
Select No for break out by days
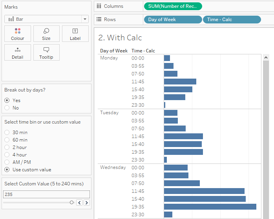(x=7, y=108)
